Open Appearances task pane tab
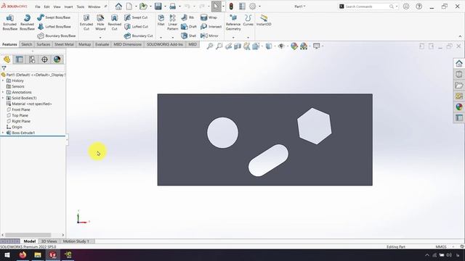Image resolution: width=465 pixels, height=261 pixels. coord(458,107)
